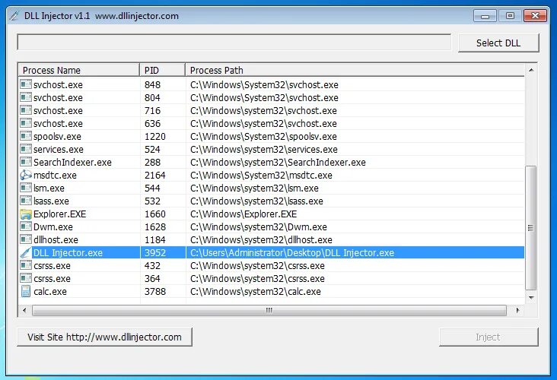The width and height of the screenshot is (557, 380).
Task: Sort by the Process Name column header
Action: pyautogui.click(x=79, y=70)
